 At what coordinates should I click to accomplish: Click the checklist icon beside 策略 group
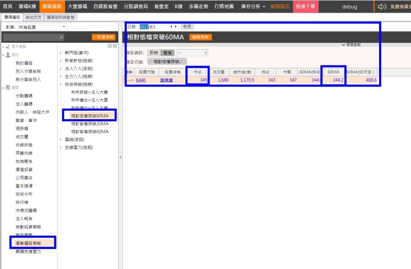pyautogui.click(x=8, y=87)
